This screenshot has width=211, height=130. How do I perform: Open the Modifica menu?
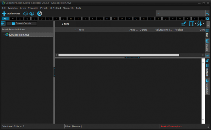tap(13, 8)
